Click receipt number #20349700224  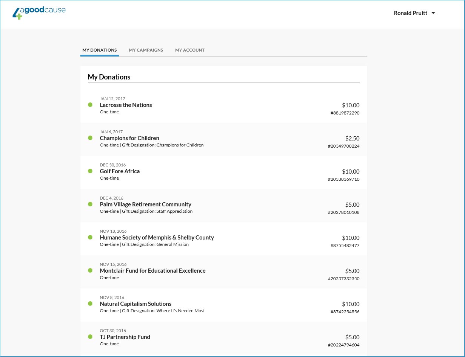[x=343, y=146]
